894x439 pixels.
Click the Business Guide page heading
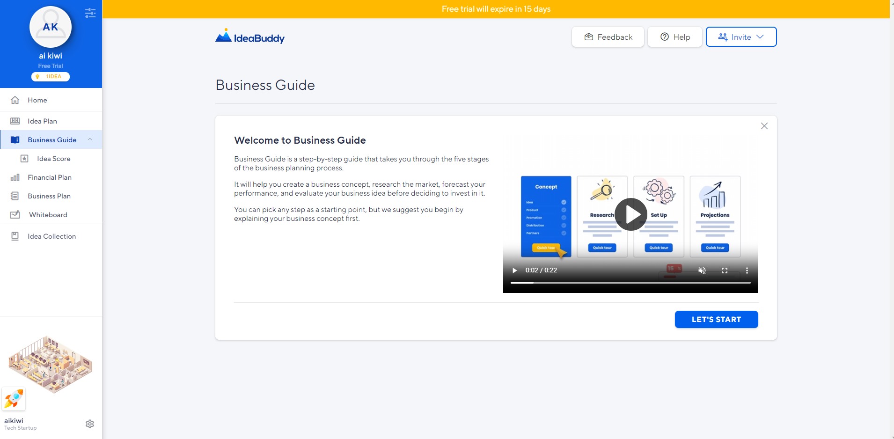click(x=265, y=85)
